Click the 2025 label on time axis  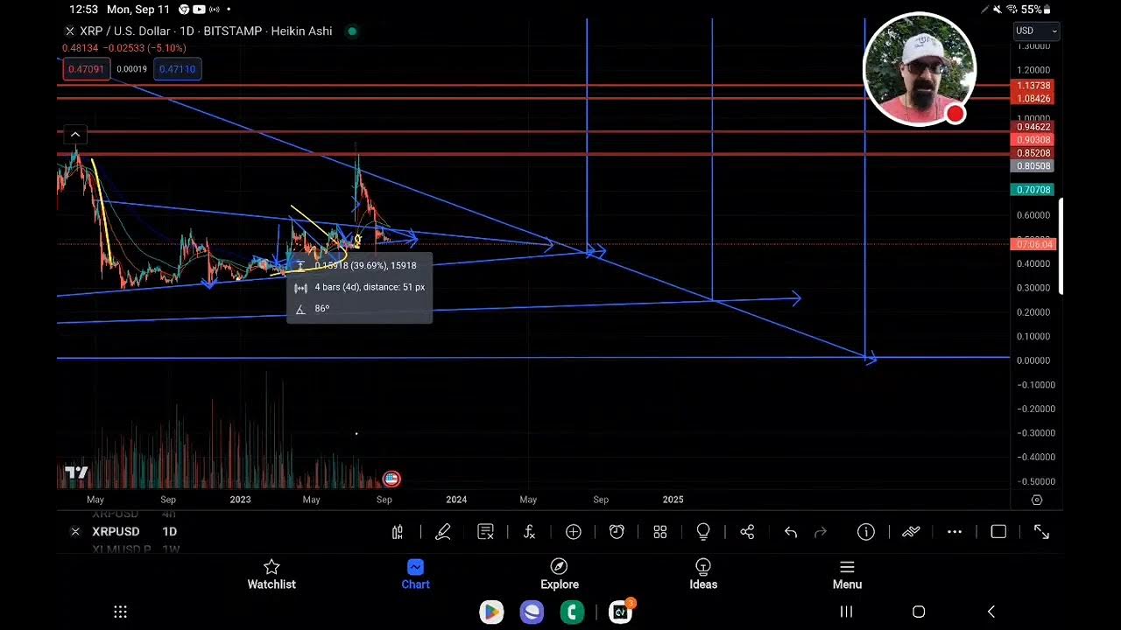click(673, 500)
